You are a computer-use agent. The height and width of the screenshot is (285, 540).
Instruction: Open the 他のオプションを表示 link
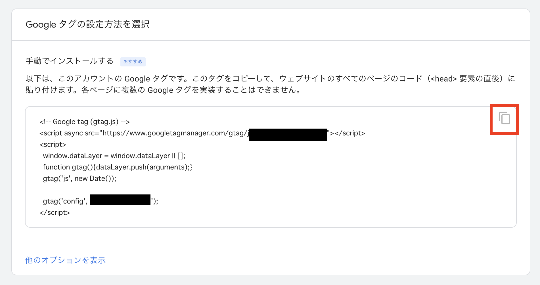pos(65,260)
